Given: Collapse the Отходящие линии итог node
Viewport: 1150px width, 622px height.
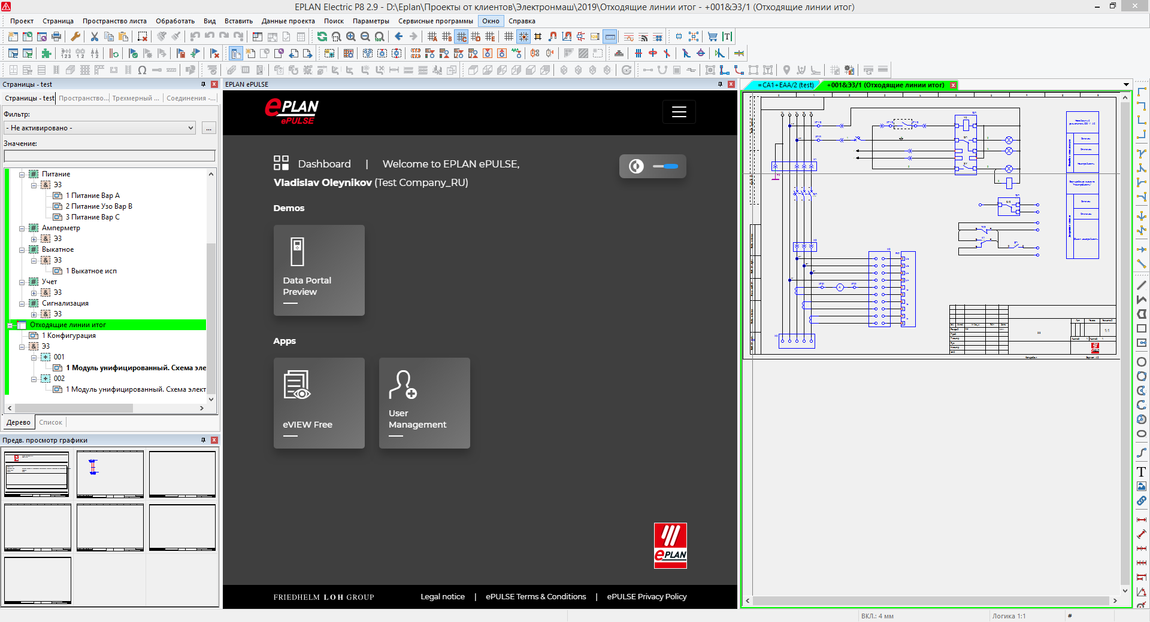Looking at the screenshot, I should 10,325.
